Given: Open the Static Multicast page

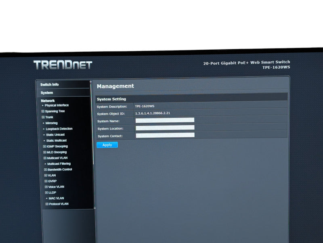Looking at the screenshot, I should coord(57,140).
